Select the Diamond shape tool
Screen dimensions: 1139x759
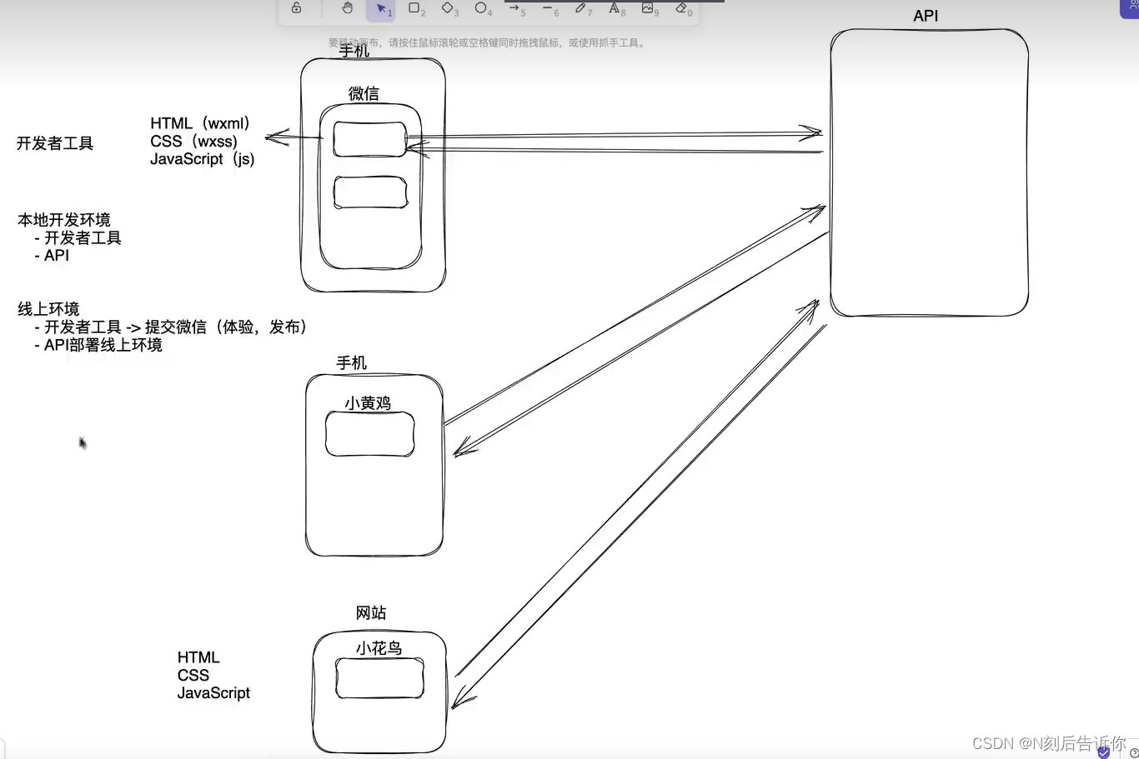coord(447,8)
